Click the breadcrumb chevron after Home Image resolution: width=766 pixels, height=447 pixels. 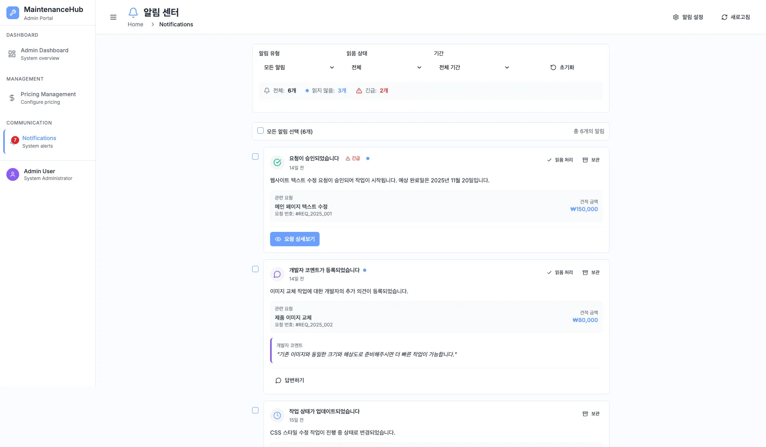[152, 24]
